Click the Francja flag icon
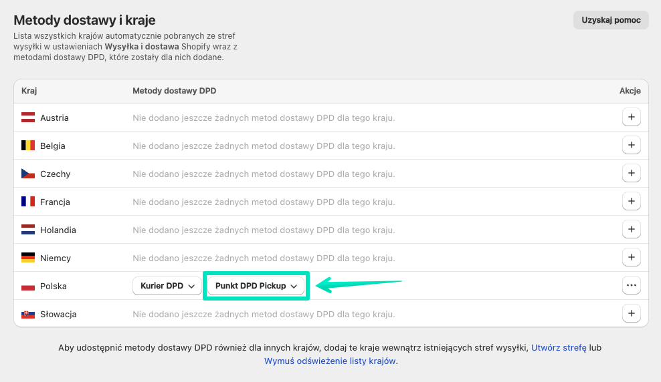 28,202
